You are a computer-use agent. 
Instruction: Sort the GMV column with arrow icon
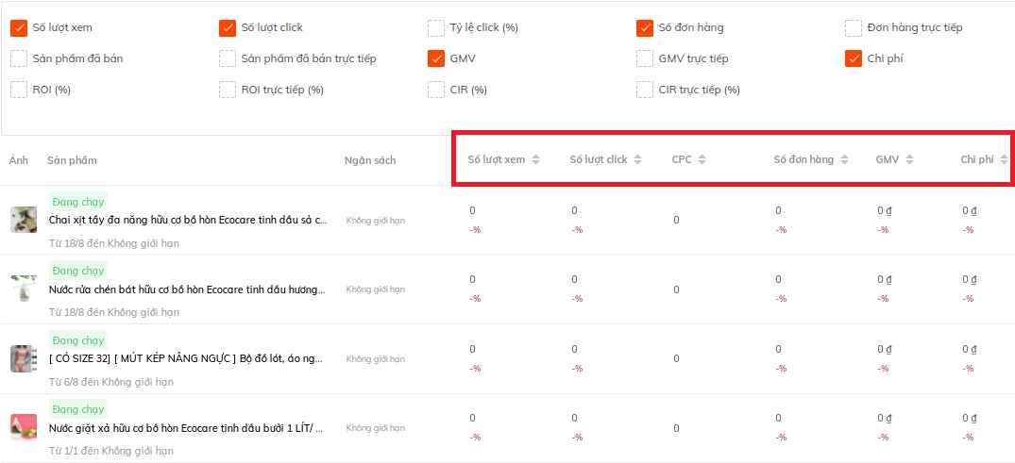[x=909, y=159]
